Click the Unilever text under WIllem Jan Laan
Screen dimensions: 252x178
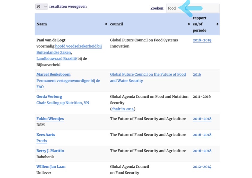point(44,173)
